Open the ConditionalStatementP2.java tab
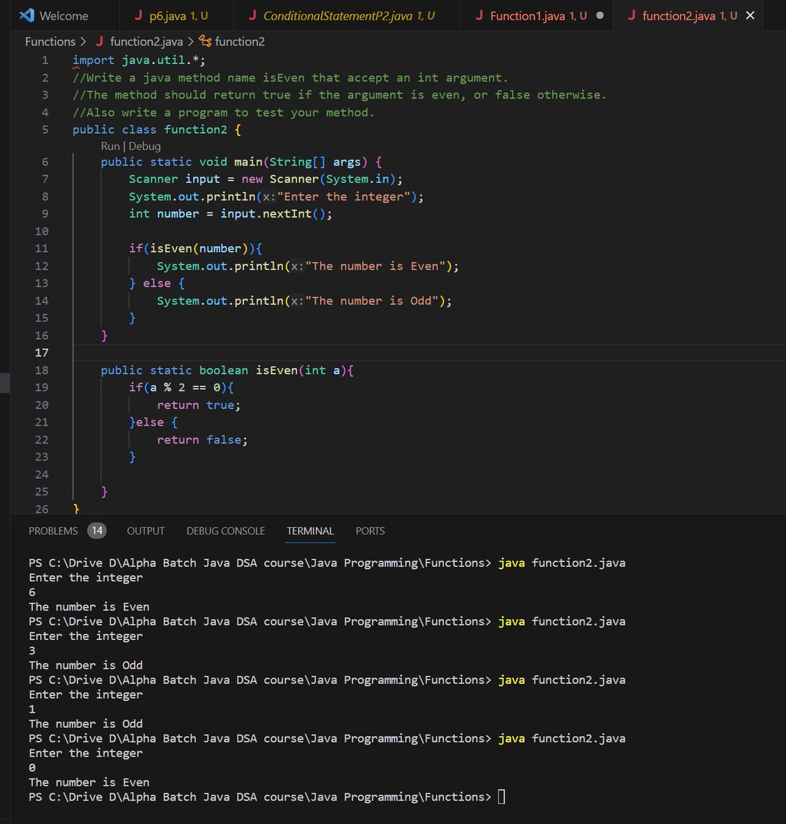The width and height of the screenshot is (786, 824). pyautogui.click(x=346, y=15)
